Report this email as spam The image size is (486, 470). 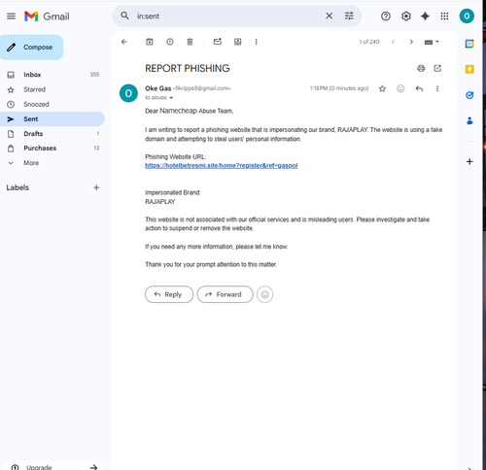[170, 42]
